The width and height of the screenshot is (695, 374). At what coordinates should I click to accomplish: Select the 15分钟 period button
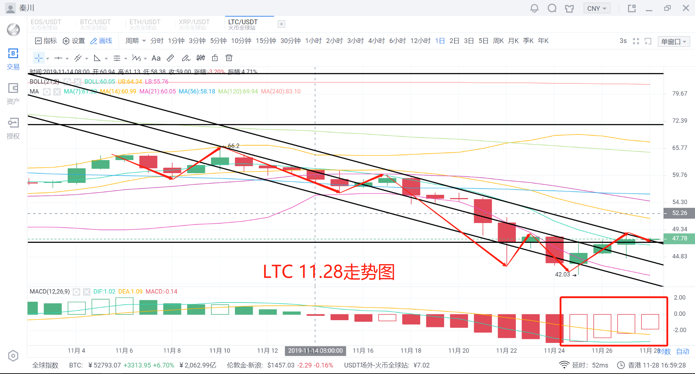tap(266, 41)
